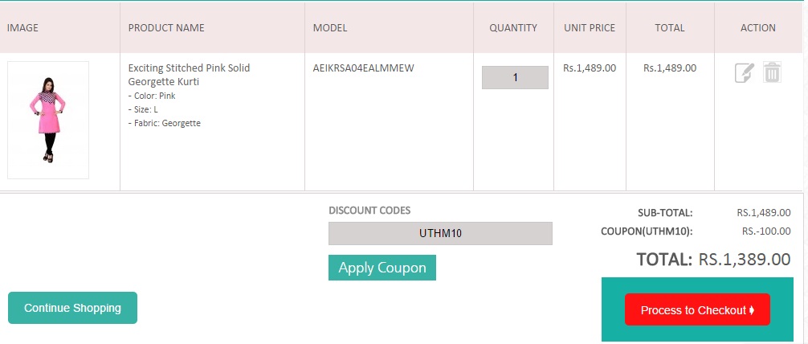This screenshot has height=344, width=808.
Task: Open the pink kurti product thumbnail
Action: coord(48,120)
